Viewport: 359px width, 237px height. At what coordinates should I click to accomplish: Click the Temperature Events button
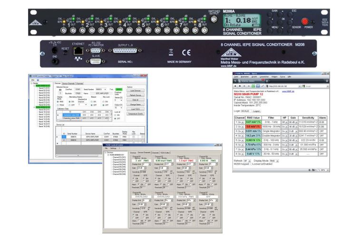point(136,114)
